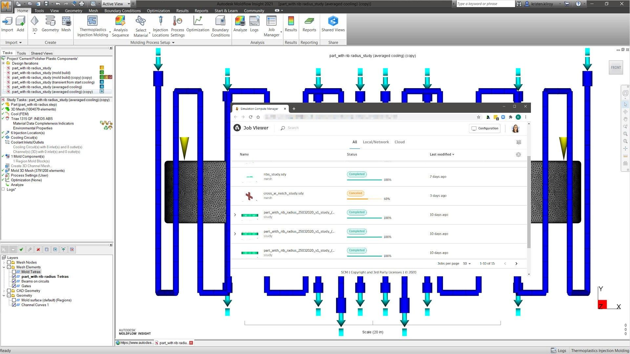Click the red X delete layer icon
Image resolution: width=630 pixels, height=354 pixels.
(x=38, y=249)
